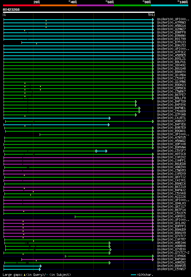Viewport: 191px width, 277px height.
Task: Click the UniRef100_Q94LH3 hit label
Action: point(171,203)
